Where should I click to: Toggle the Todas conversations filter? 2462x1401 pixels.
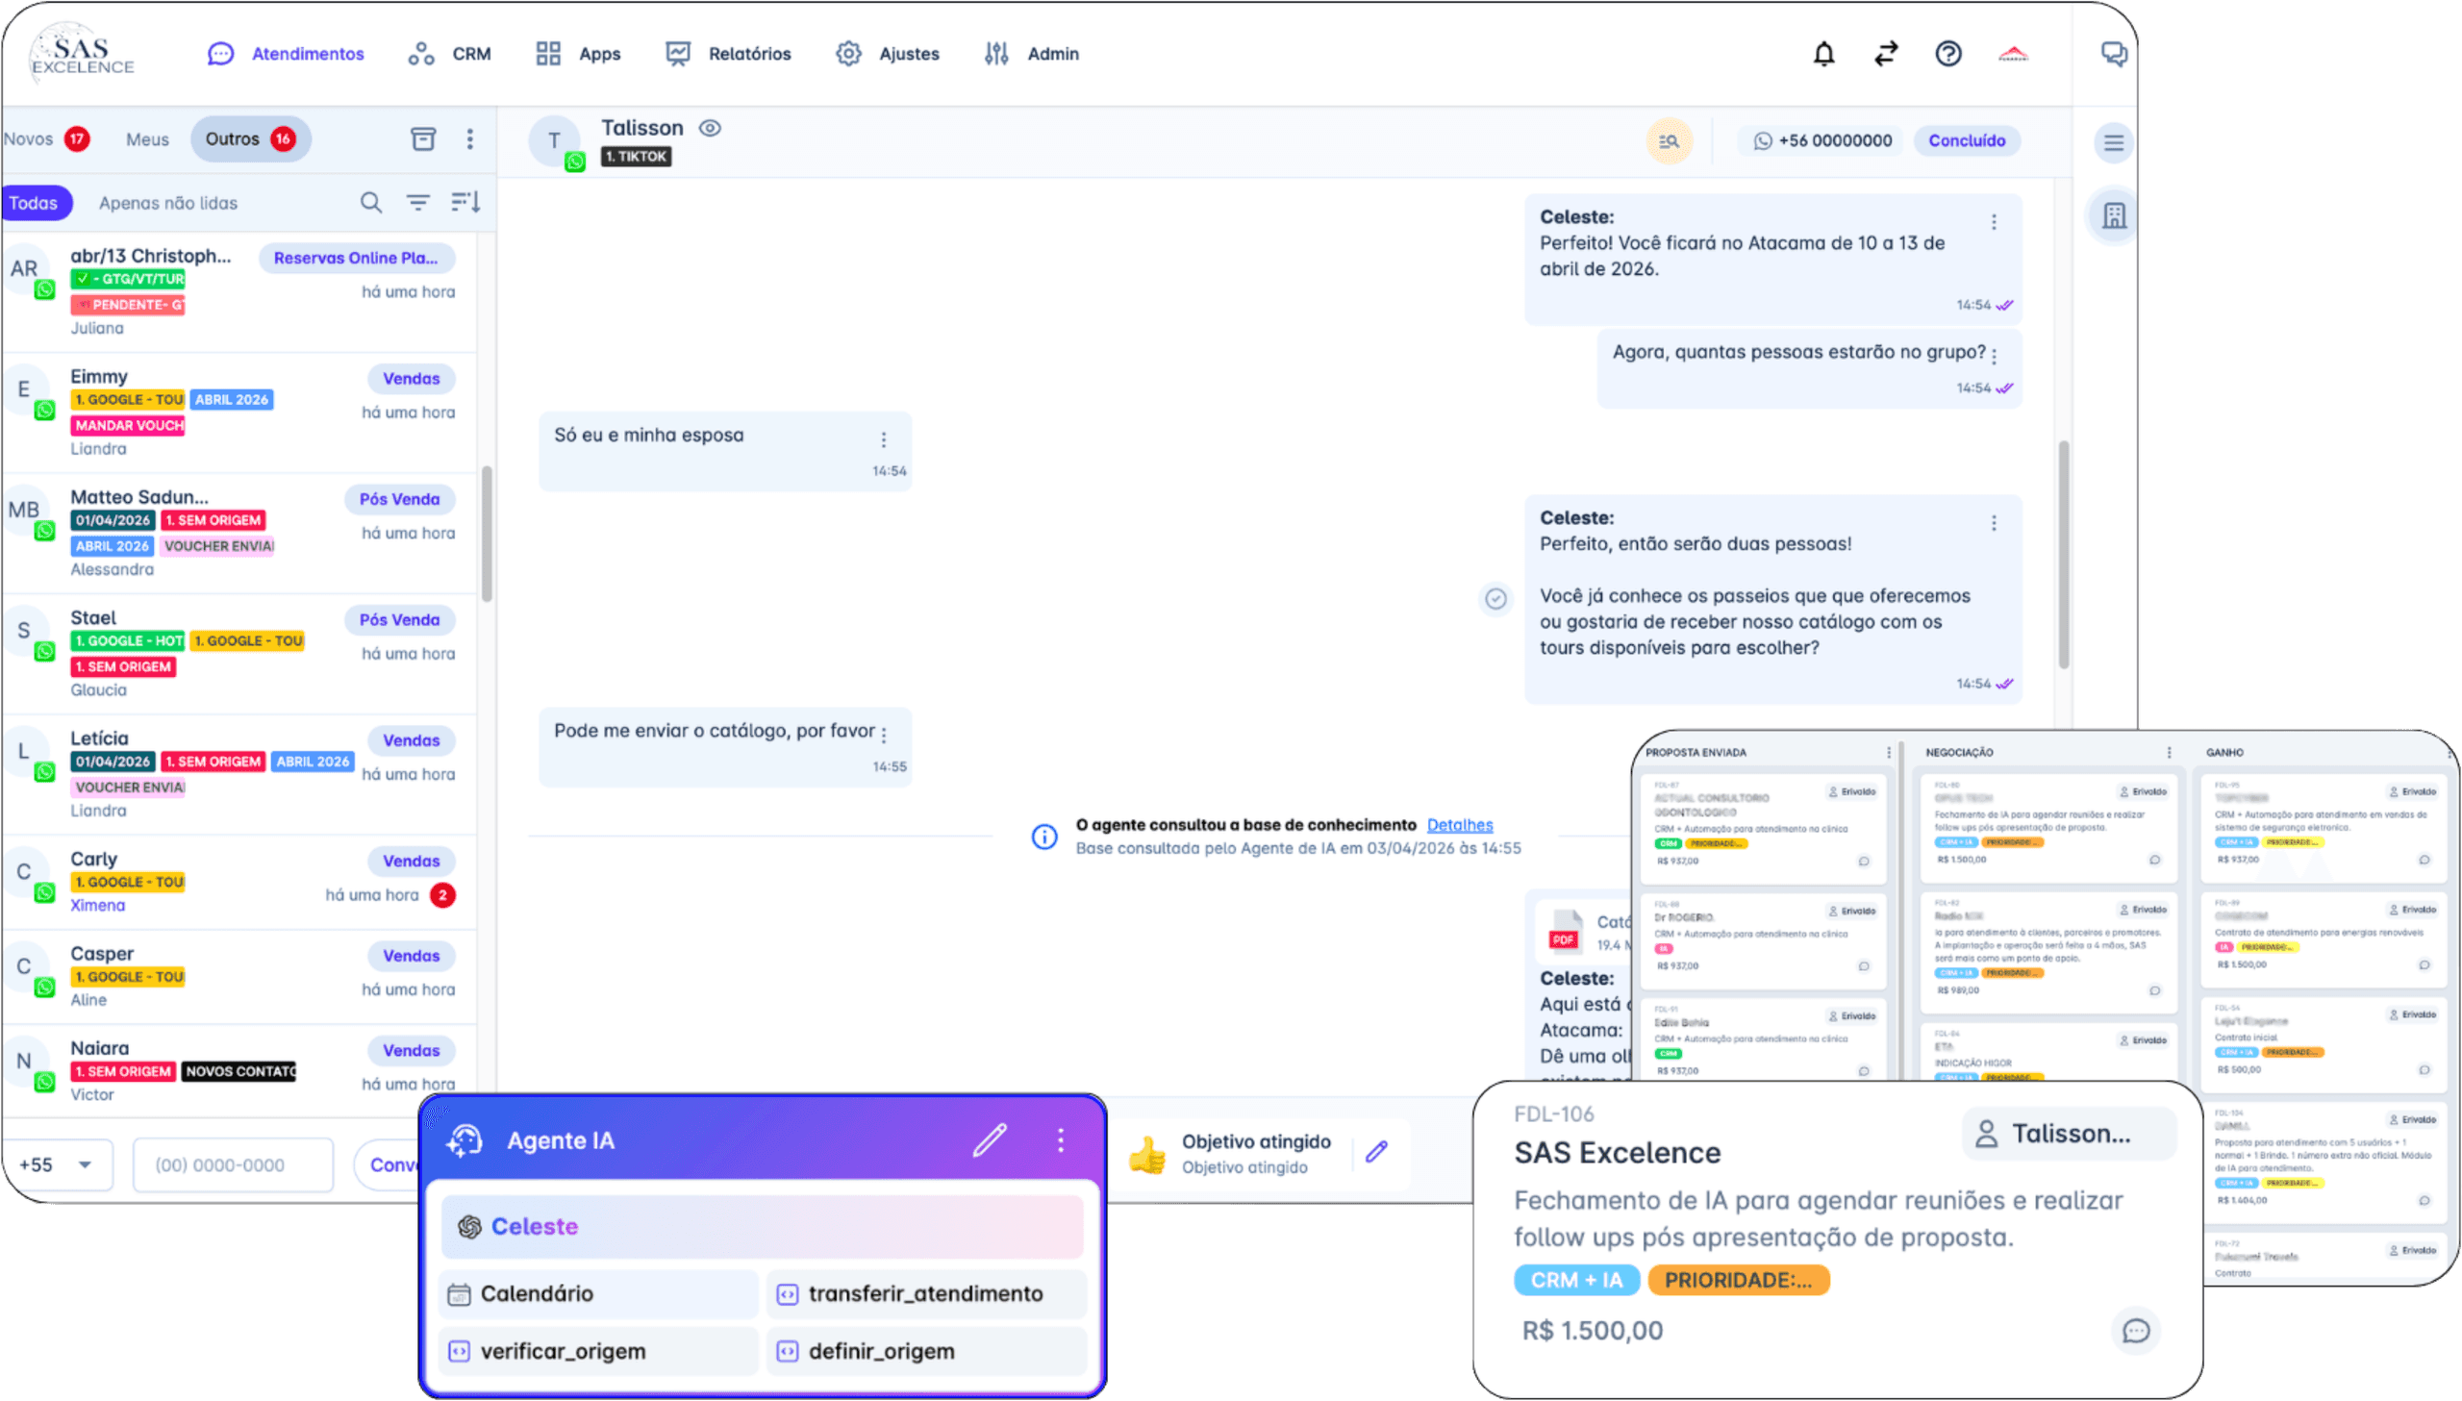[x=37, y=202]
